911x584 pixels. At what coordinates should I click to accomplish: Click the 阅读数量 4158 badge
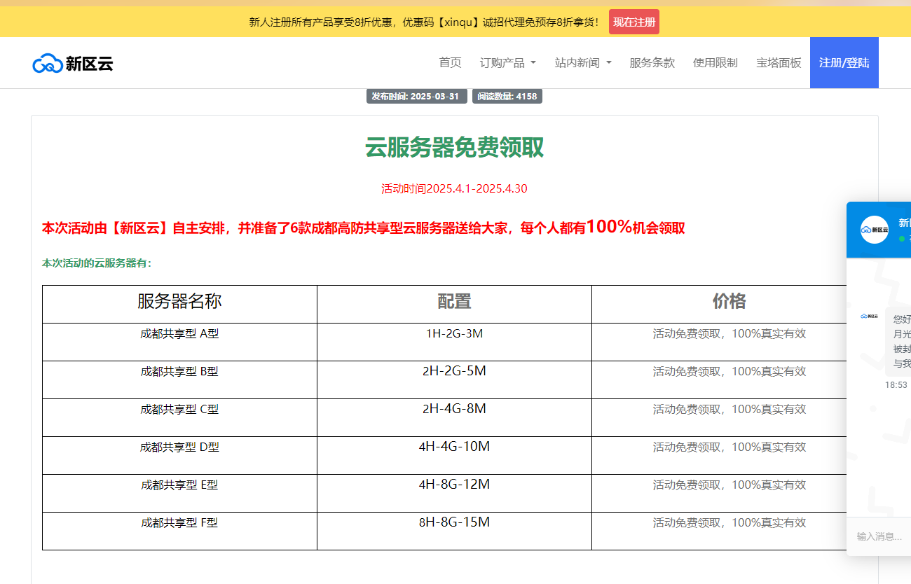507,97
